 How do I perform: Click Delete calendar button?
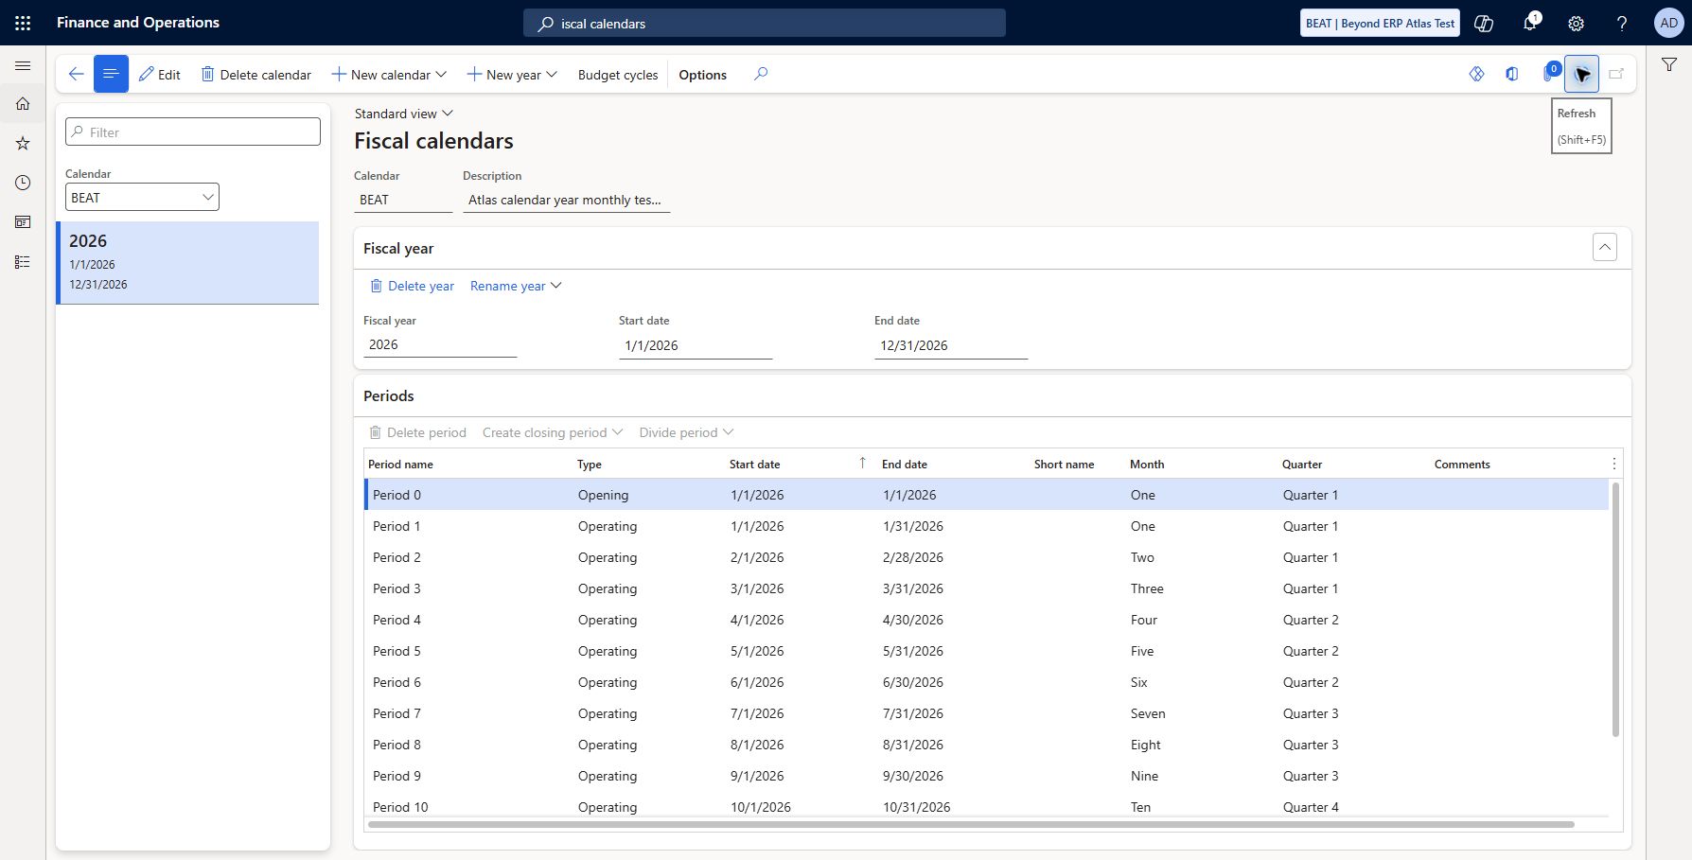point(256,75)
